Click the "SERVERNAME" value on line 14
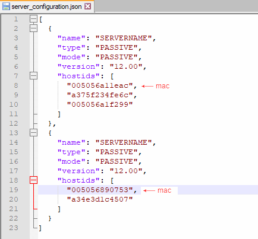Image resolution: width=258 pixels, height=239 pixels. 124,142
